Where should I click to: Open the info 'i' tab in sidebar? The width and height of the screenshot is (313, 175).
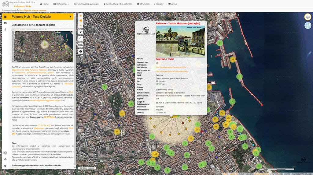pos(5,30)
